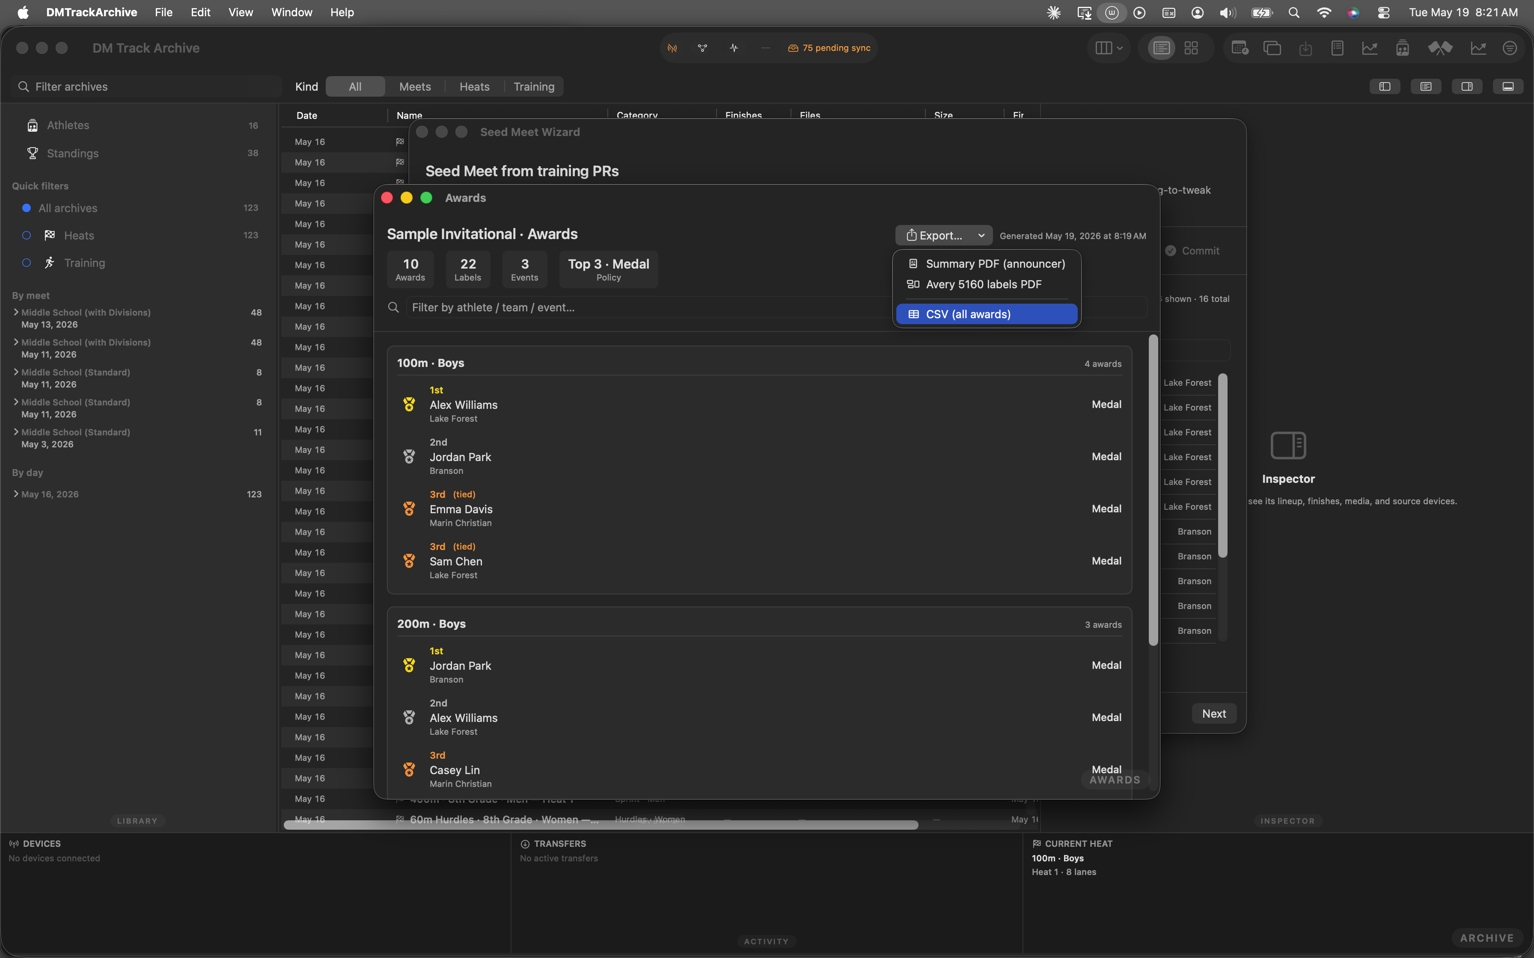This screenshot has height=958, width=1534.
Task: Open Control Center in the menu bar
Action: 1384,13
